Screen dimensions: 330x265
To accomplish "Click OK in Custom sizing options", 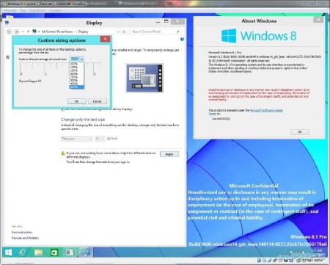I will pyautogui.click(x=77, y=101).
